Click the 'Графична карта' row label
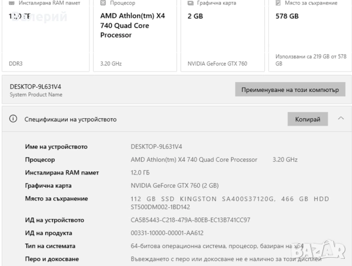Screen dimensions: 352x266 [x=48, y=186]
